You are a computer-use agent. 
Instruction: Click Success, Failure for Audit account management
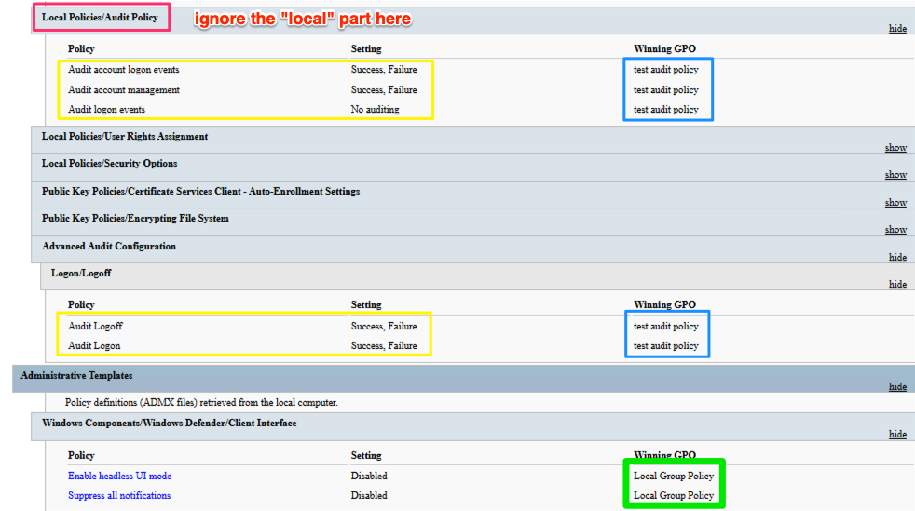[x=384, y=90]
